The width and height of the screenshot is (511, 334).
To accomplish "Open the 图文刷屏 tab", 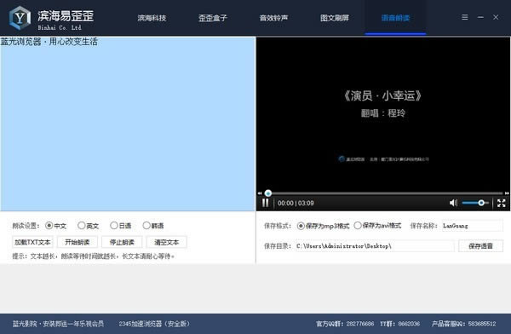I will [335, 18].
